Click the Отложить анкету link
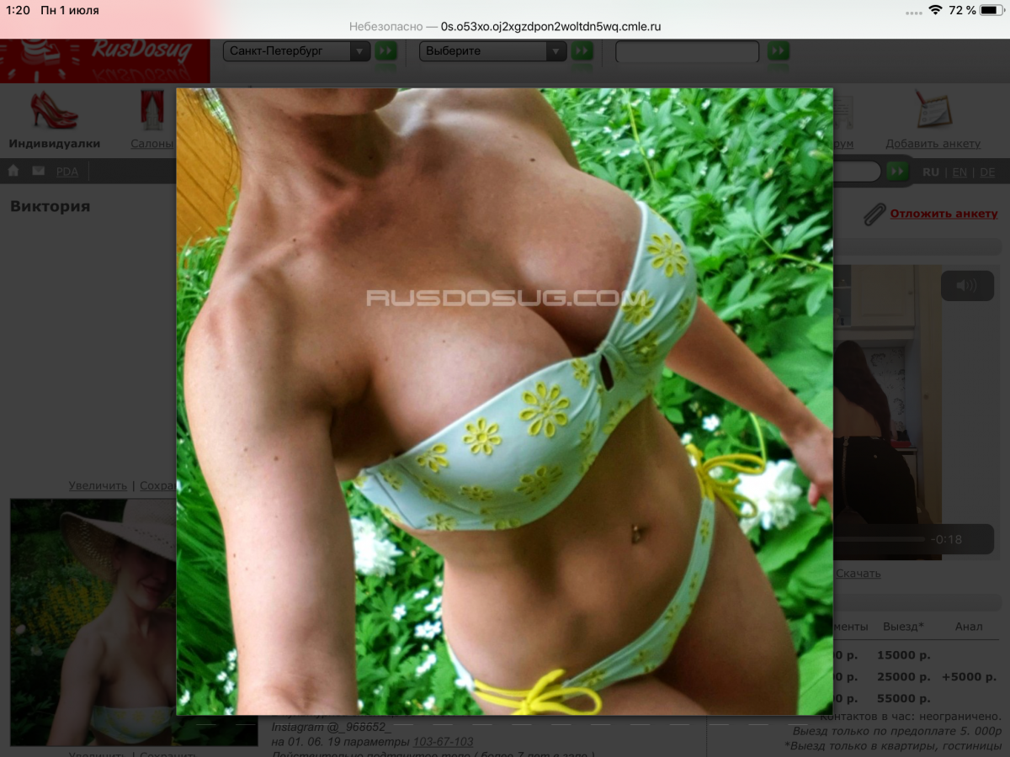The image size is (1010, 757). pyautogui.click(x=944, y=214)
